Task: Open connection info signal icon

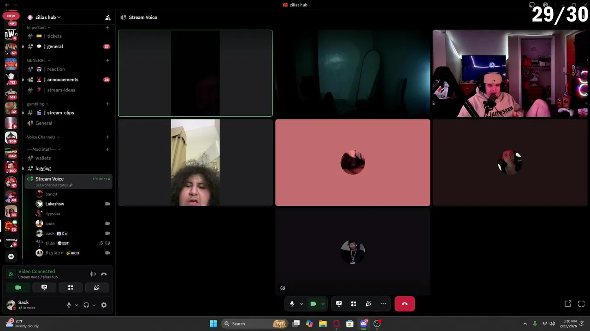Action: pyautogui.click(x=11, y=274)
